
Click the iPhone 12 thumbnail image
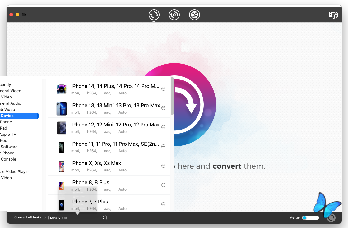pos(62,128)
